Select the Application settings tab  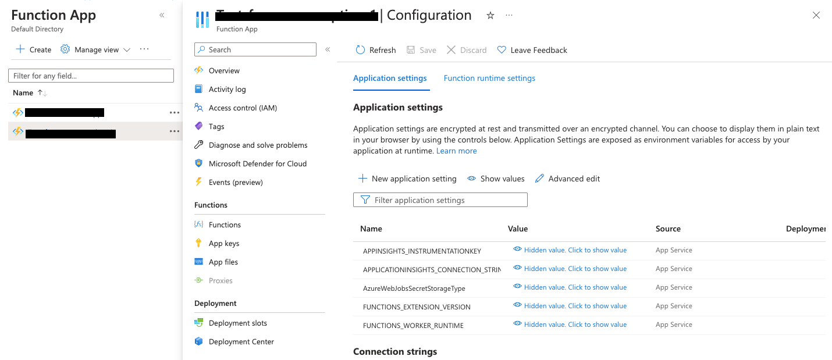click(390, 77)
